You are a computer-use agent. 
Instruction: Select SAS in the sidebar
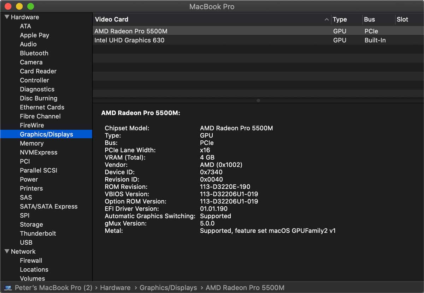26,197
